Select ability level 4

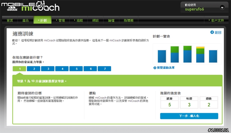pos(62,69)
